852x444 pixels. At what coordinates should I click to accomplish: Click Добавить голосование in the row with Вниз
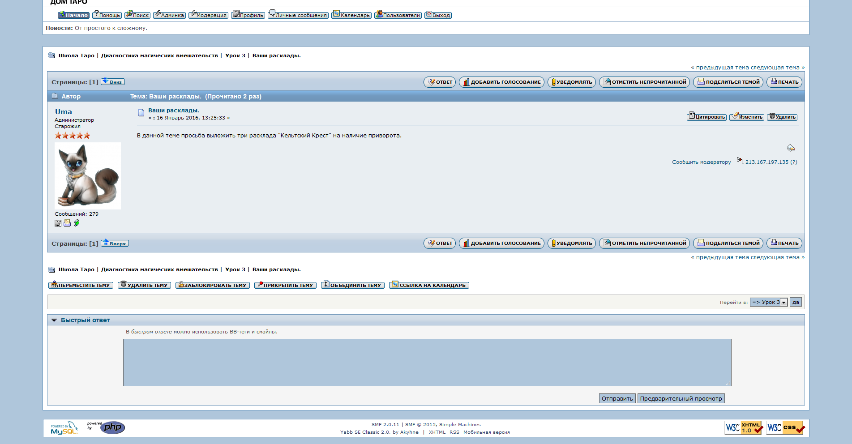501,82
